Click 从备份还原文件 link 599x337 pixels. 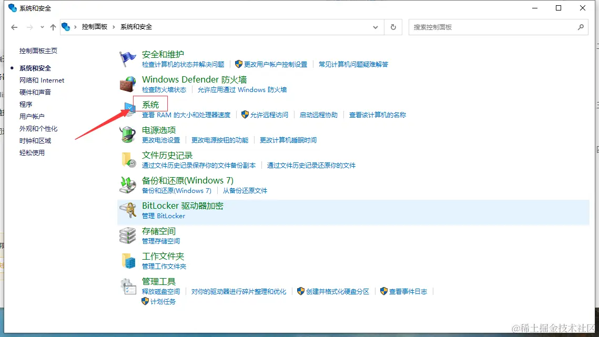pos(245,191)
